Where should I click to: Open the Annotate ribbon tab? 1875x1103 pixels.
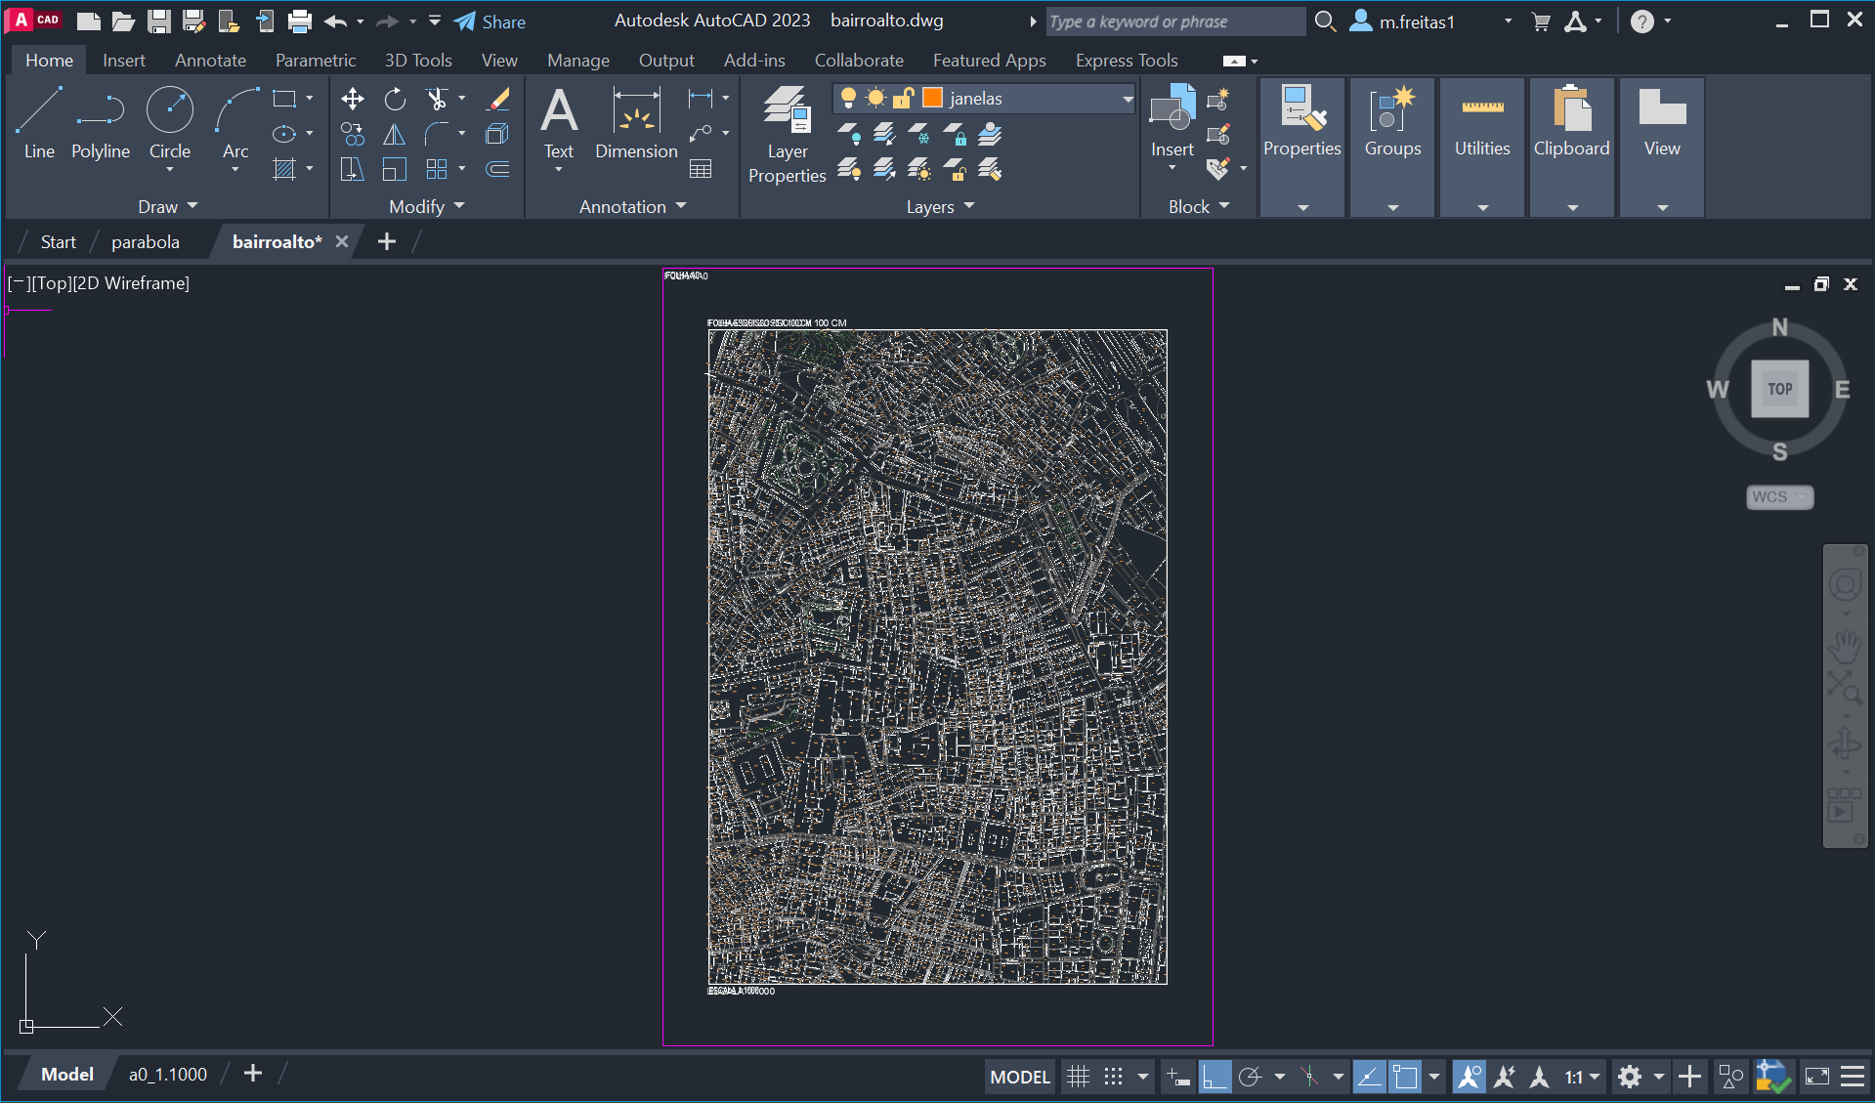(x=210, y=60)
